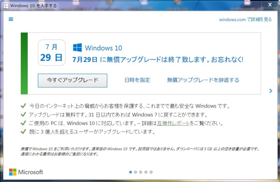Open the 日時を指定 link
This screenshot has width=280, height=182.
137,80
